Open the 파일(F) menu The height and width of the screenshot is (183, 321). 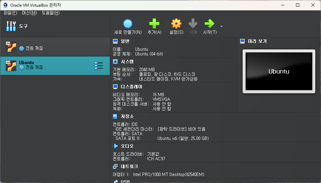click(10, 13)
